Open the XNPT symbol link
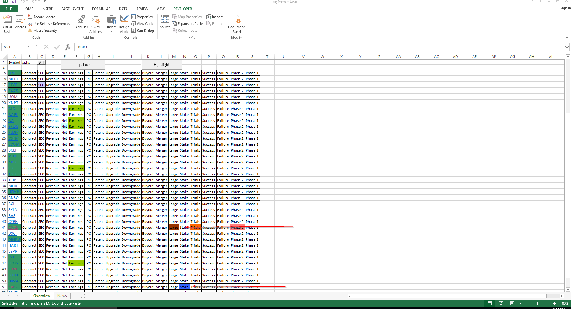 (x=13, y=103)
